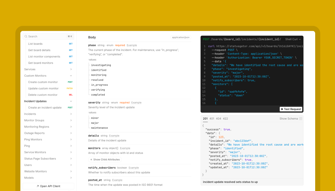Click the plus icon beside Show Child Attributes
The width and height of the screenshot is (335, 191).
pos(91,160)
